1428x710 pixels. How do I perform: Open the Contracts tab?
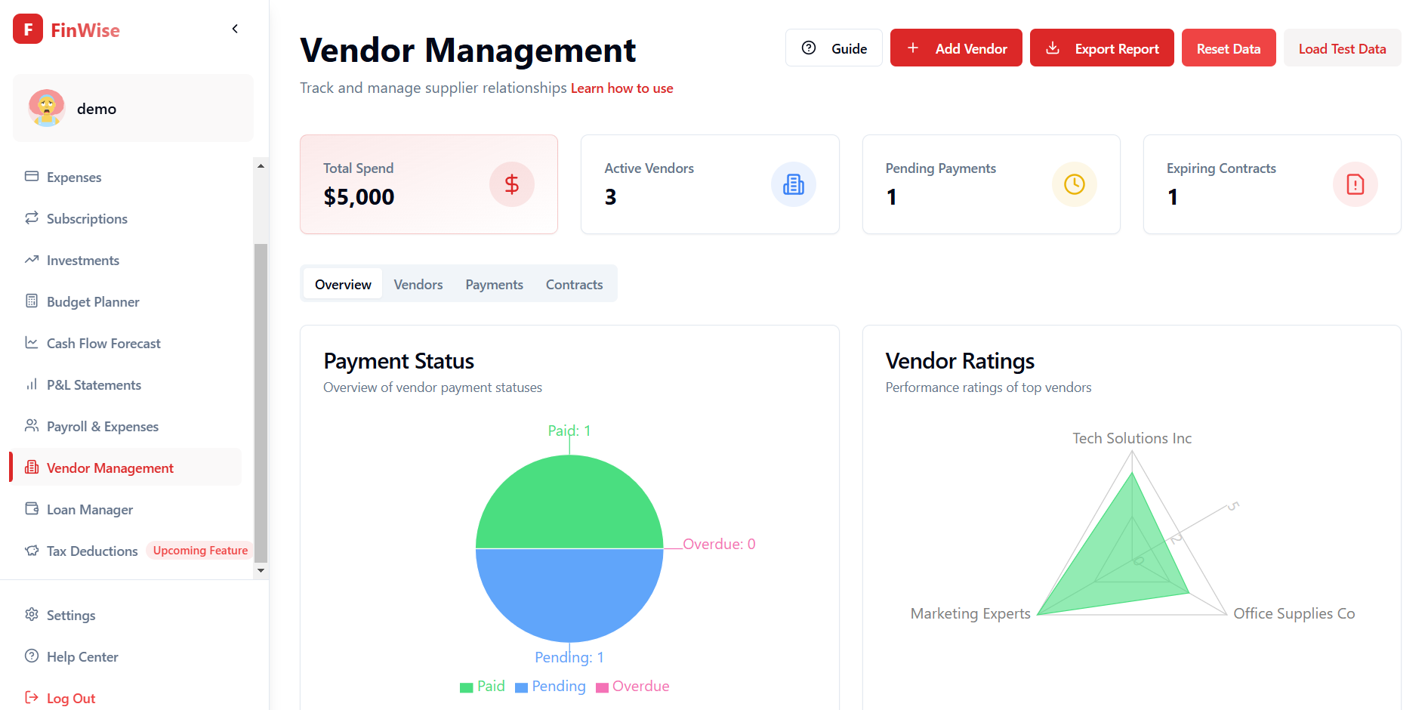click(x=574, y=284)
